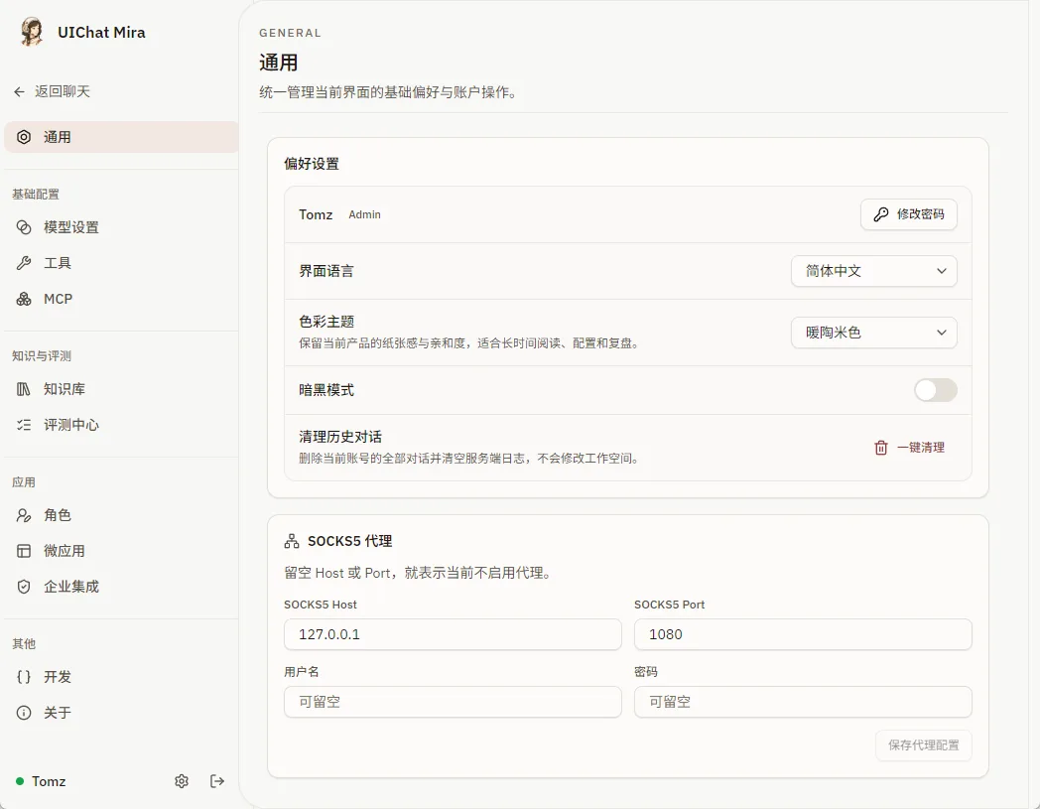The height and width of the screenshot is (809, 1040).
Task: Click the back arrow to return to chat
Action: pos(19,91)
